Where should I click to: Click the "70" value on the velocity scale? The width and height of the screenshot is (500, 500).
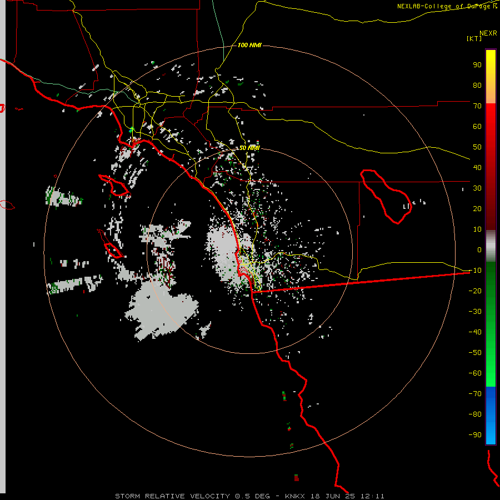[x=477, y=106]
